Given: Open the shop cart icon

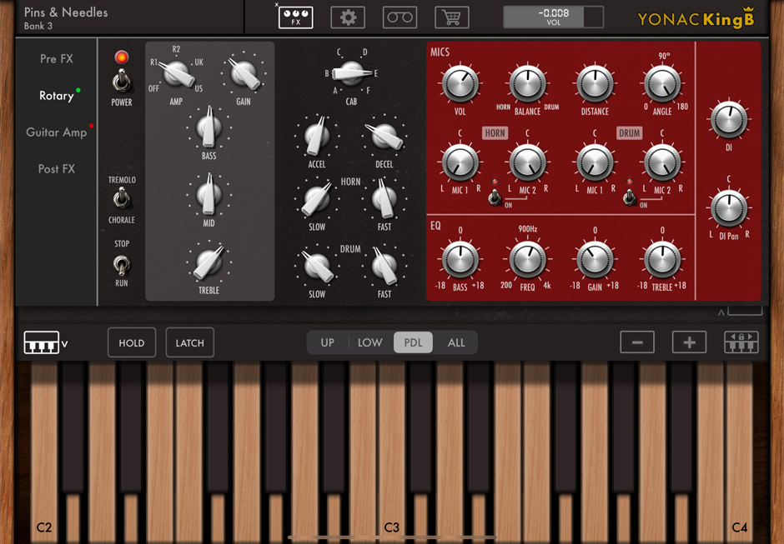Looking at the screenshot, I should tap(451, 17).
